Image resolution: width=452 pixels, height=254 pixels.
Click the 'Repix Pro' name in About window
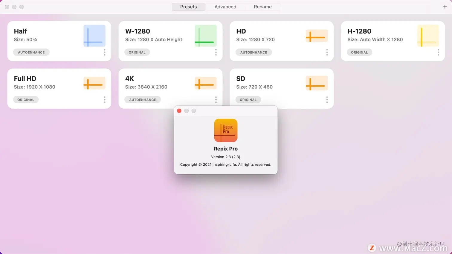coord(226,149)
